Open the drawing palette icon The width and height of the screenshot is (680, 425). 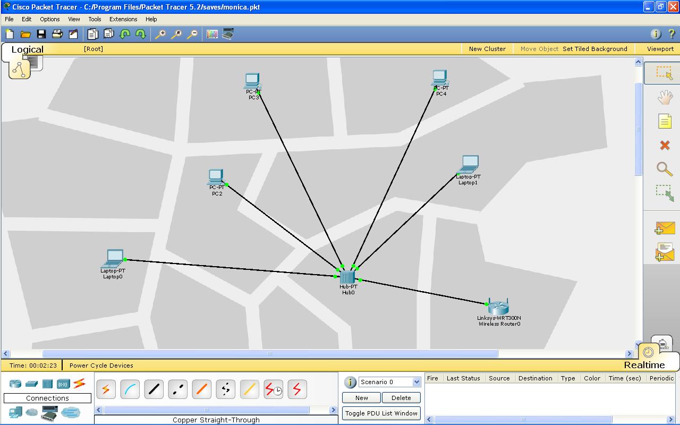[x=212, y=34]
